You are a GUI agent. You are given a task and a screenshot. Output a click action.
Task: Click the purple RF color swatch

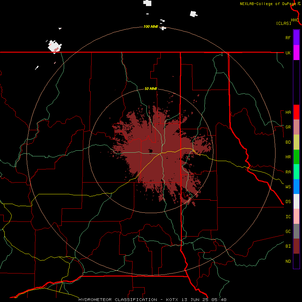[x=296, y=38]
